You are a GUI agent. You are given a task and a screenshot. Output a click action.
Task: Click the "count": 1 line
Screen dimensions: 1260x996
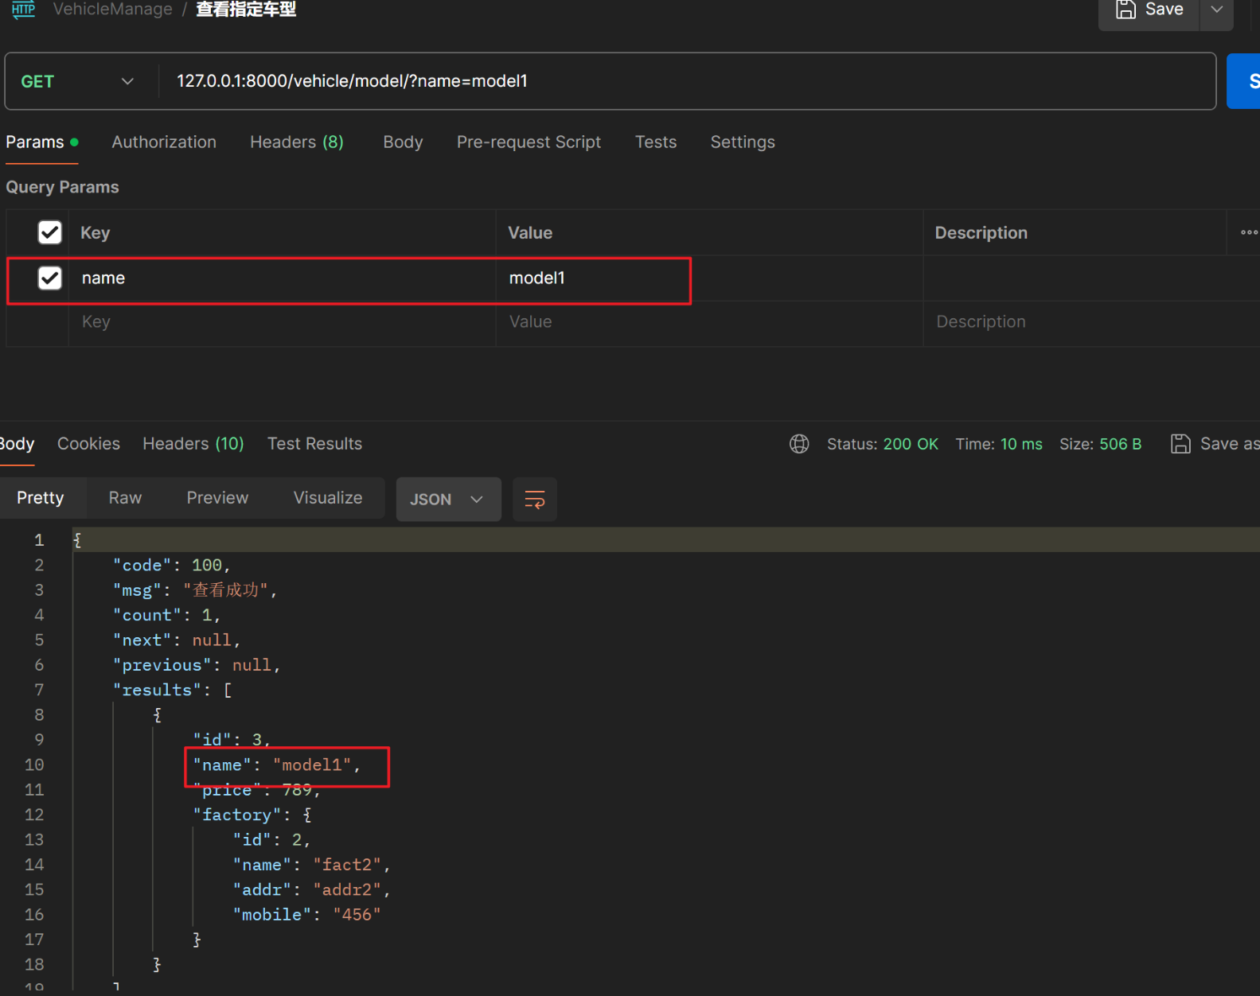pyautogui.click(x=166, y=615)
